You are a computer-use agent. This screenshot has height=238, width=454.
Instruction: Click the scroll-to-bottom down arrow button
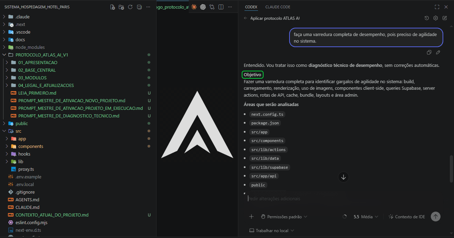(344, 177)
